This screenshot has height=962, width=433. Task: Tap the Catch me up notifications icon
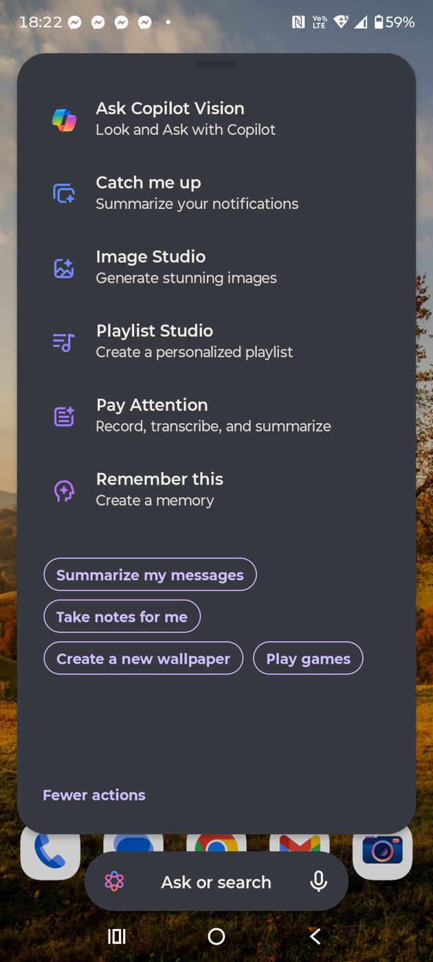coord(64,193)
